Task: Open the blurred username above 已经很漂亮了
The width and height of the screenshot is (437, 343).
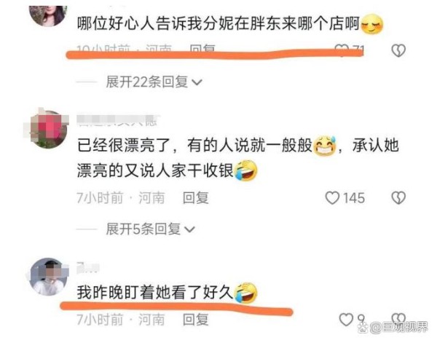Action: (x=117, y=120)
